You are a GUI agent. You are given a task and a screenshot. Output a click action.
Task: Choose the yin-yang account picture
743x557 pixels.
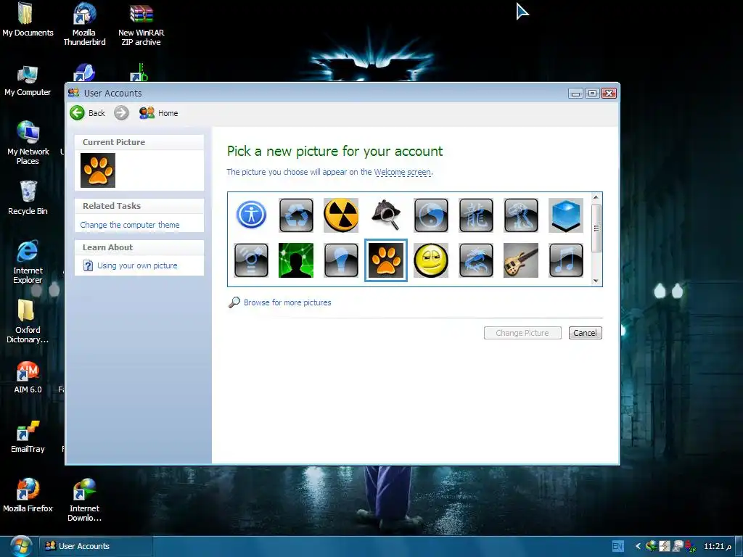pos(431,215)
